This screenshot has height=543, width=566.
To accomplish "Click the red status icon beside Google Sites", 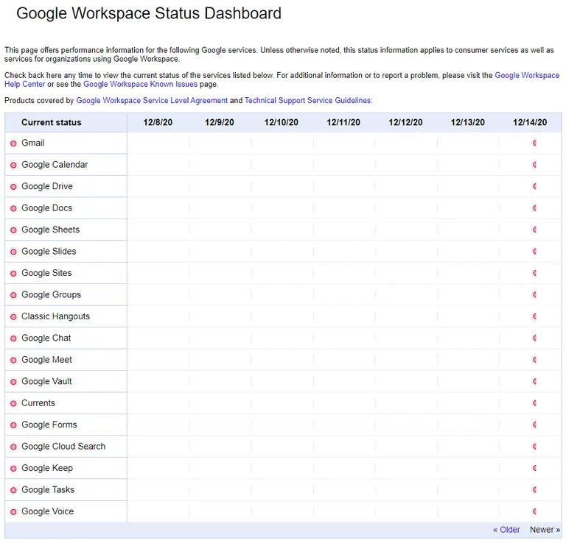I will [13, 274].
